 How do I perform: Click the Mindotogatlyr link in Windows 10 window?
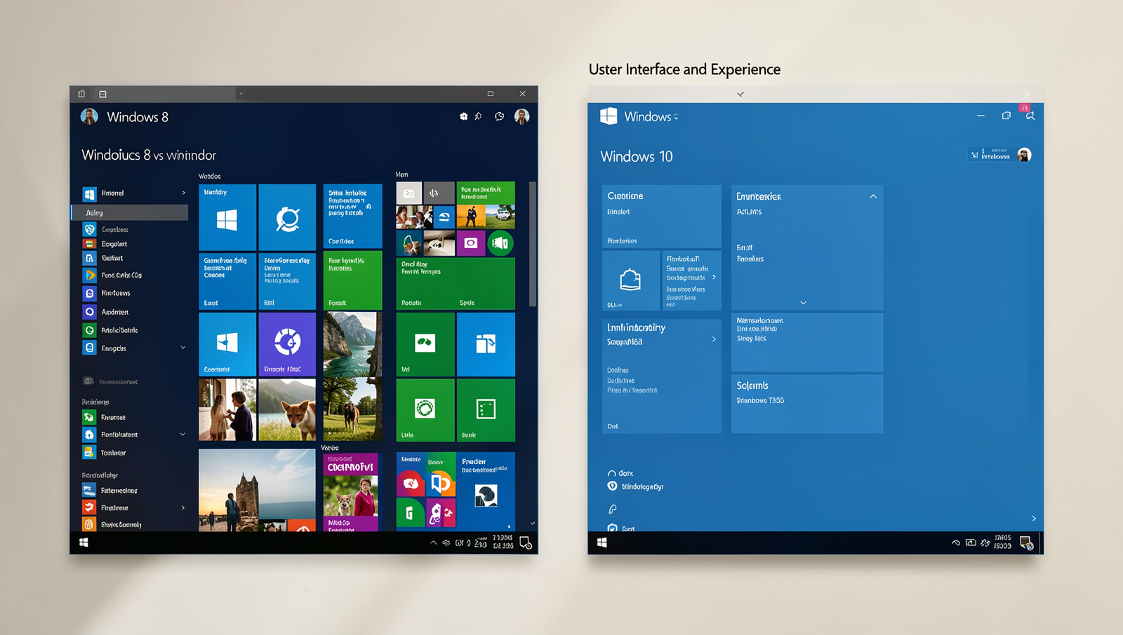642,486
